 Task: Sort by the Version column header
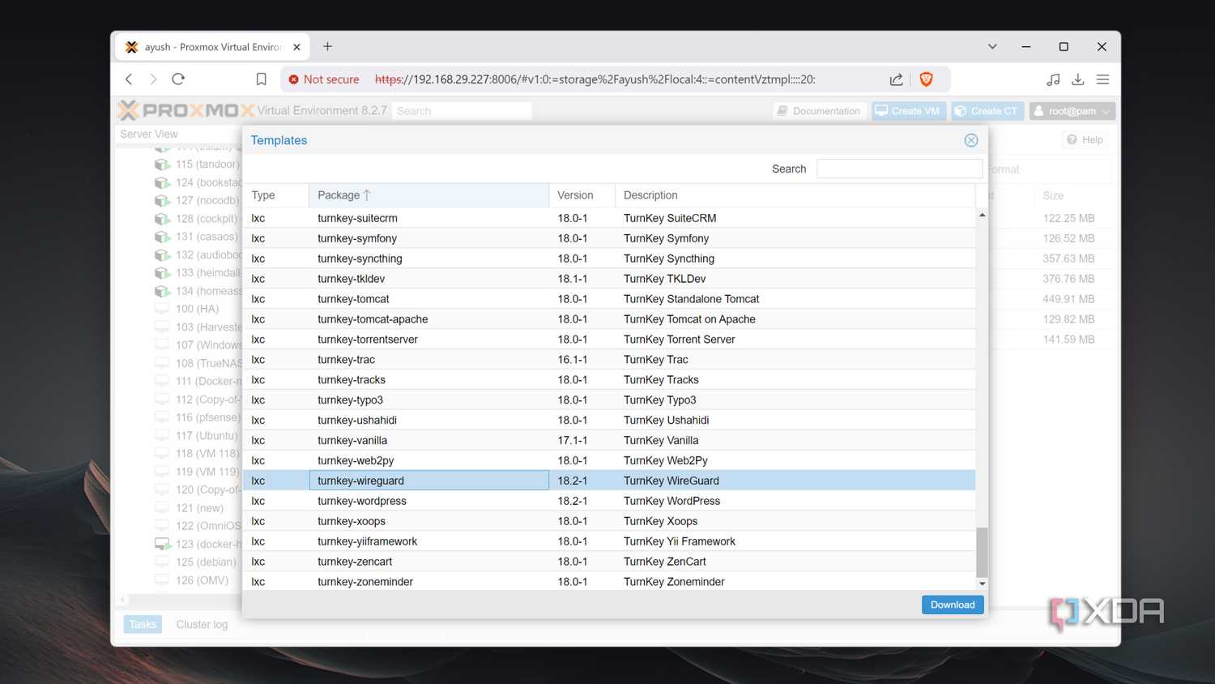(x=582, y=195)
